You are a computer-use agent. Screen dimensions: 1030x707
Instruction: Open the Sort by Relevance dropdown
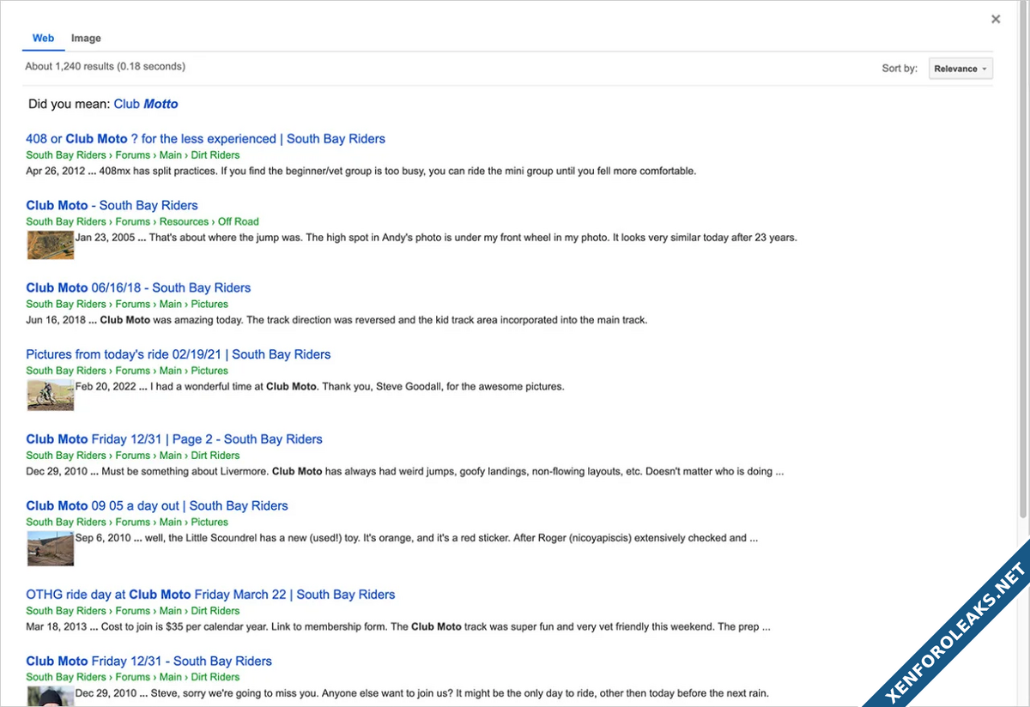click(960, 69)
